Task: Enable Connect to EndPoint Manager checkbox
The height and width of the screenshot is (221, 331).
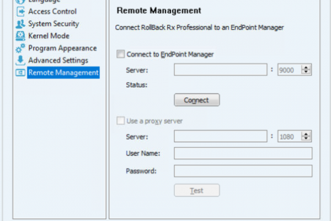Action: pyautogui.click(x=120, y=54)
